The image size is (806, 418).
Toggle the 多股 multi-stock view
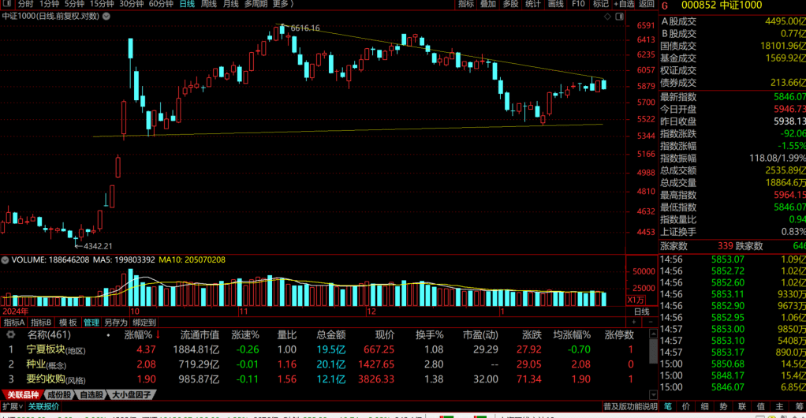pos(511,4)
